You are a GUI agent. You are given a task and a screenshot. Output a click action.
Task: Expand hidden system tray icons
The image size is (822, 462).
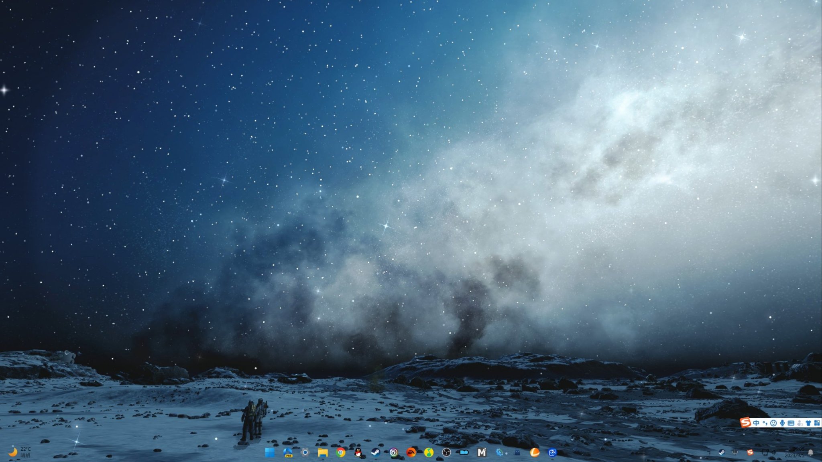[708, 452]
